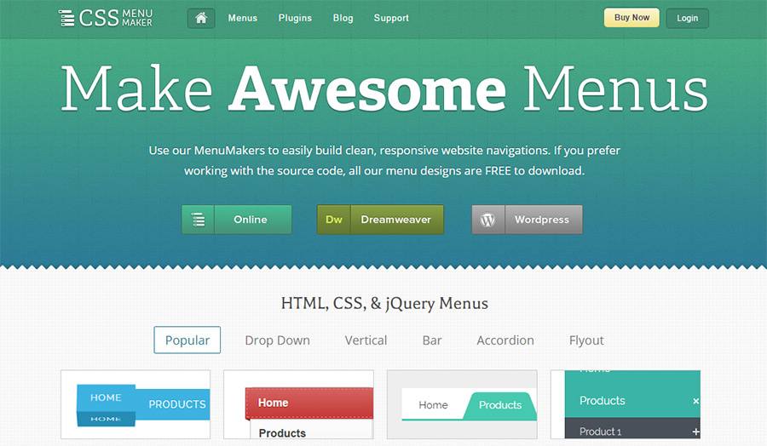Switch to the Bar tab
767x446 pixels.
432,340
